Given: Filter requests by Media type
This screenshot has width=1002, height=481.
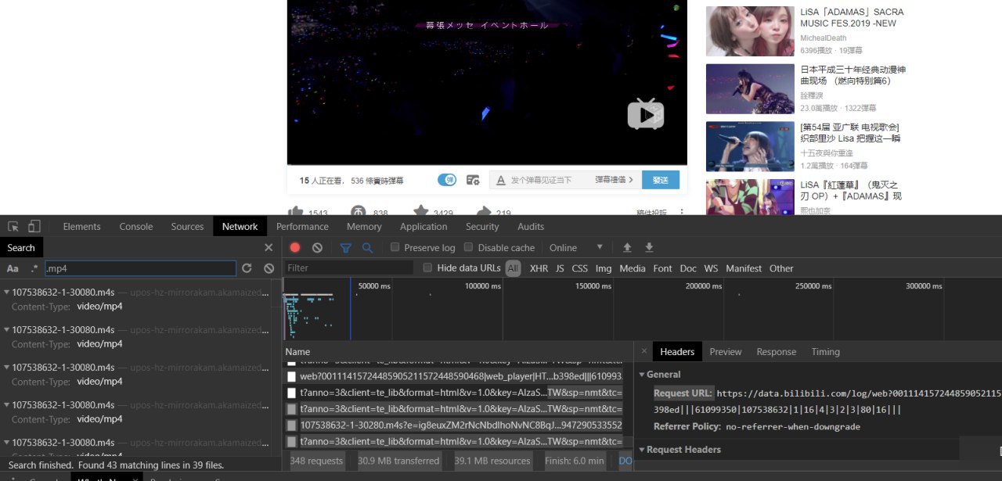Looking at the screenshot, I should coord(633,268).
